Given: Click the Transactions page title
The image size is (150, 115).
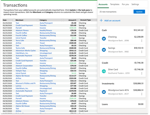Looking at the screenshot, I should tap(15, 5).
